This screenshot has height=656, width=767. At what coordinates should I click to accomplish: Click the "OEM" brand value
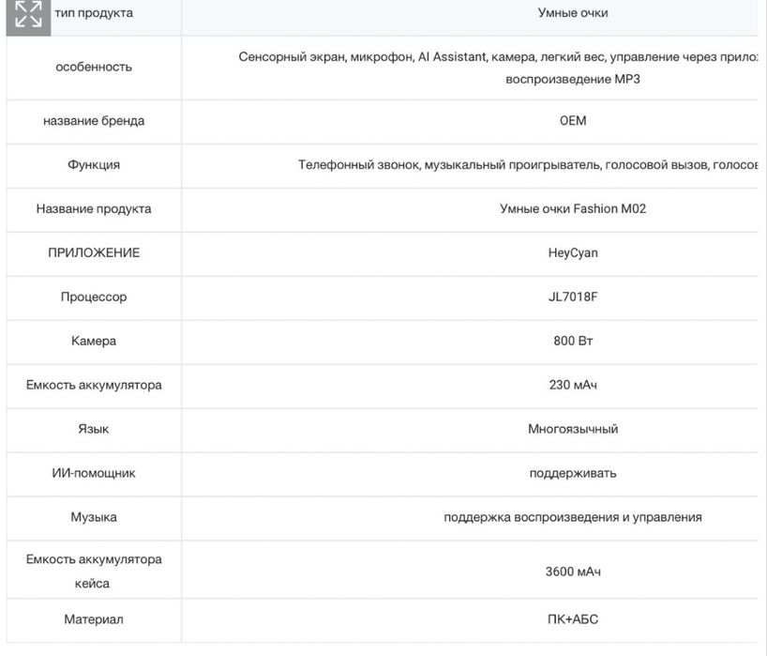(x=573, y=121)
